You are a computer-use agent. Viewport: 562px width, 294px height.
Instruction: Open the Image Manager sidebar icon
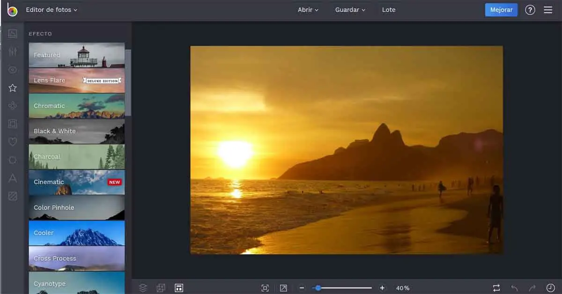[13, 34]
